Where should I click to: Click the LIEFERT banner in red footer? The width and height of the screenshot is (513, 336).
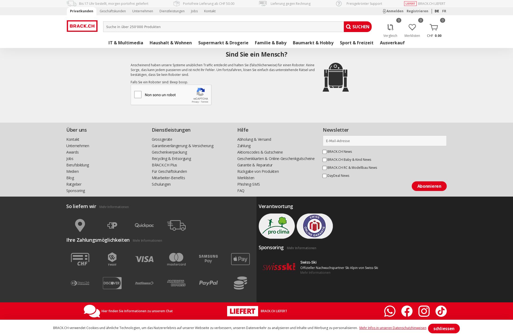coord(243,311)
